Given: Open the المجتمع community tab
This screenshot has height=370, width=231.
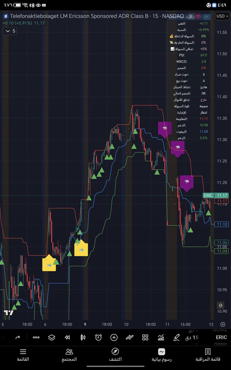Looking at the screenshot, I should [69, 355].
